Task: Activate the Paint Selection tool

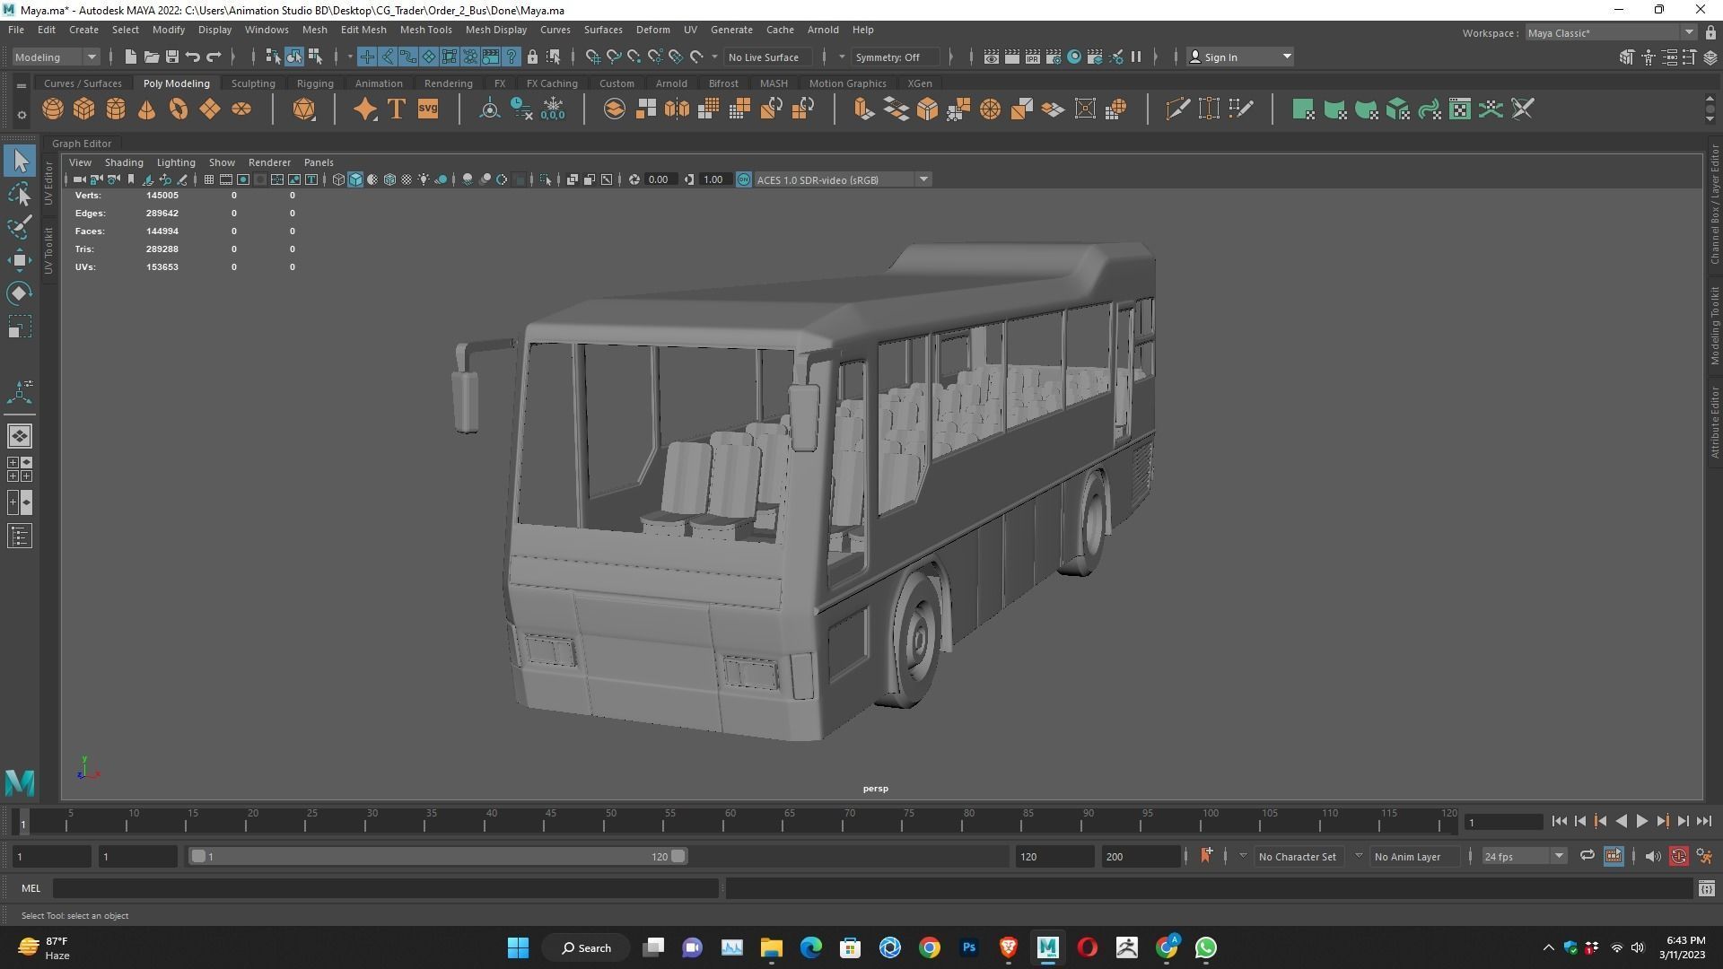Action: [x=20, y=227]
